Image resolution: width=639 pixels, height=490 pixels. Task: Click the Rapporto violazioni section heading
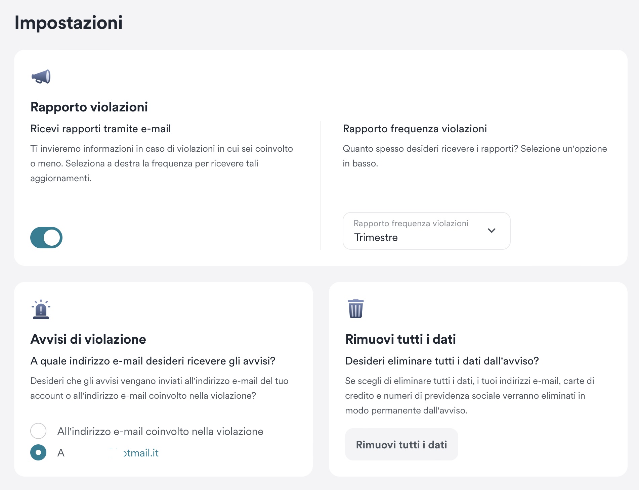click(89, 107)
